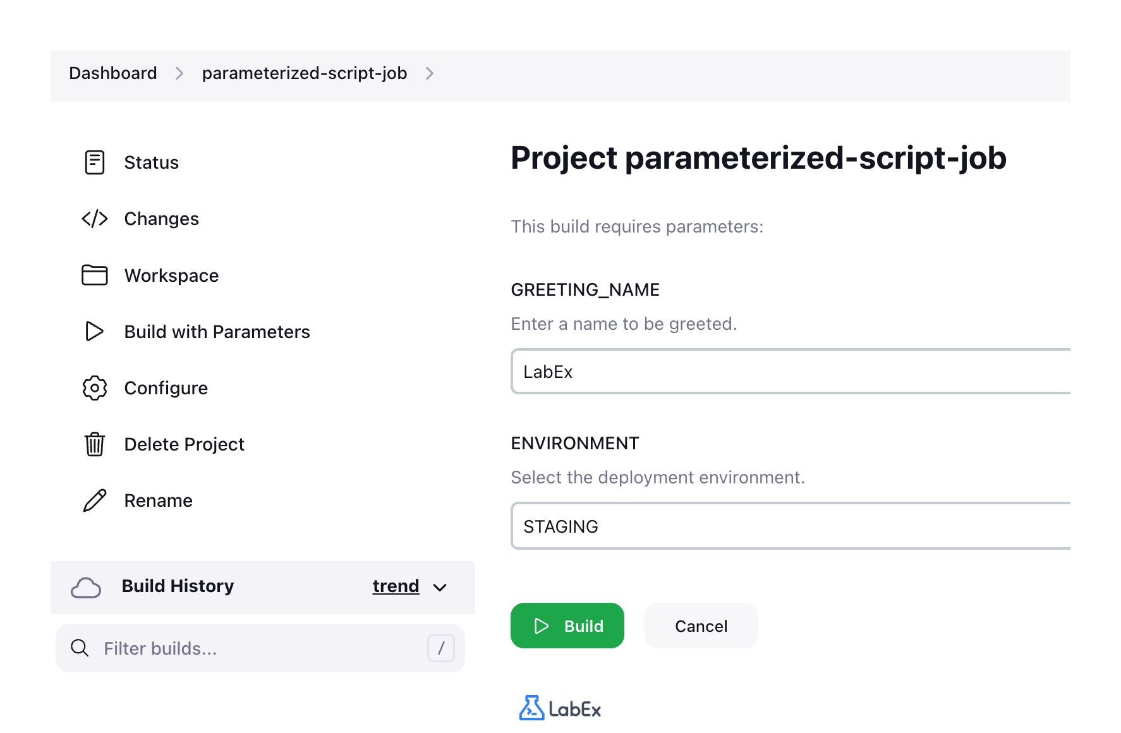
Task: Select parameterized-script-job in the breadcrumb
Action: (x=305, y=73)
